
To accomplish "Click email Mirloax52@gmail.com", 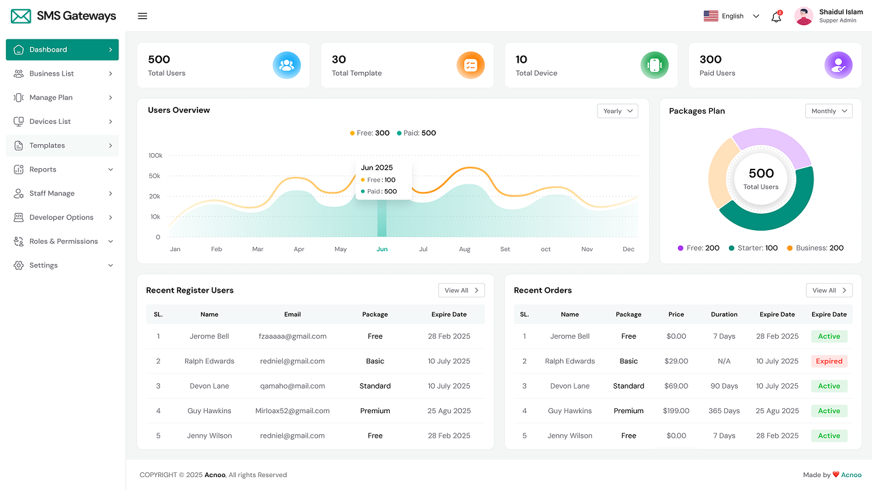I will 293,411.
